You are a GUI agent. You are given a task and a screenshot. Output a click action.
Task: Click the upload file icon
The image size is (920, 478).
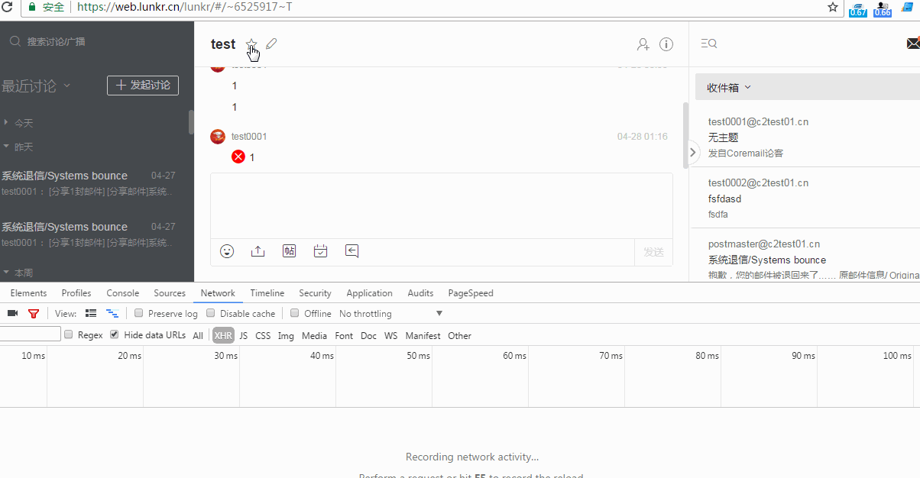pos(258,251)
